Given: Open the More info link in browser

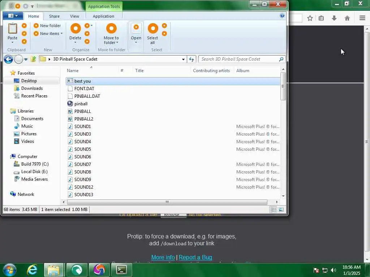Looking at the screenshot, I should coord(163,257).
